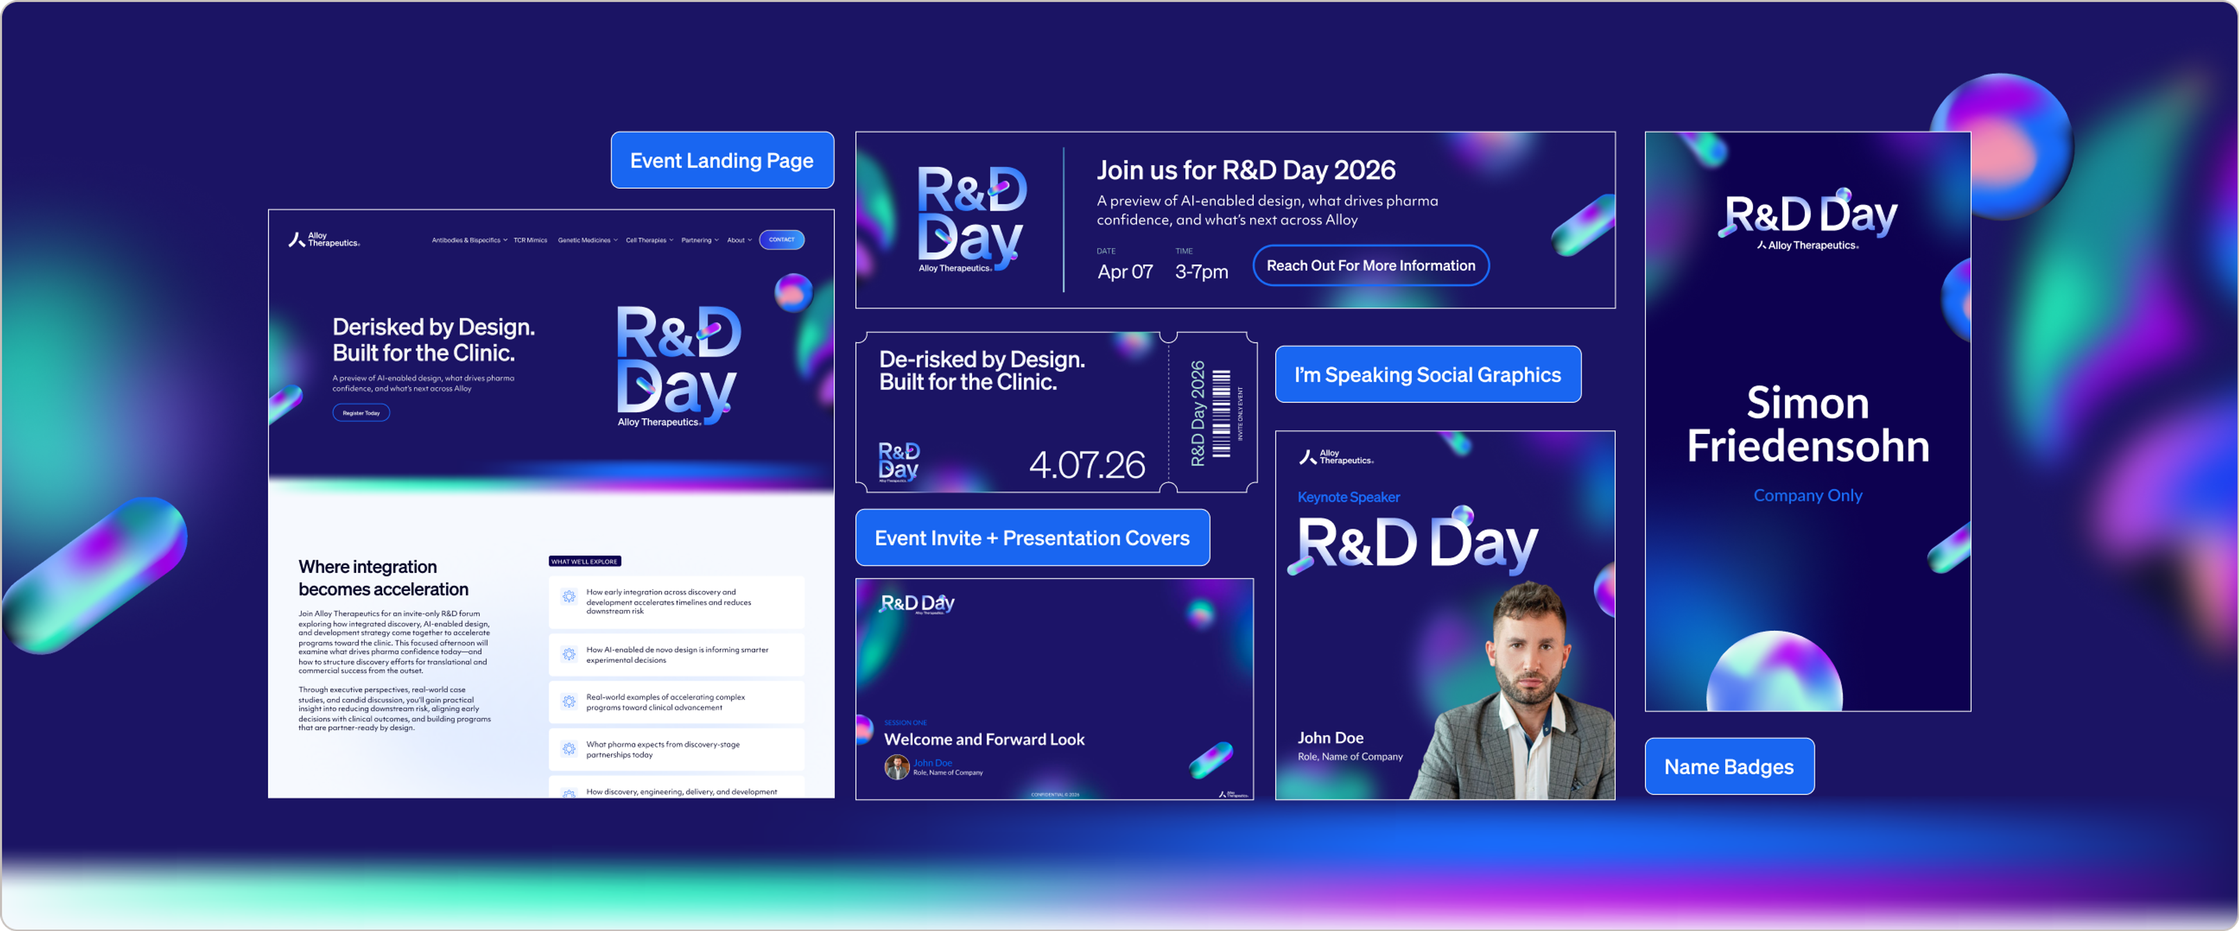
Task: Click the Alloy Therapeutics logo in landing page header
Action: (324, 239)
